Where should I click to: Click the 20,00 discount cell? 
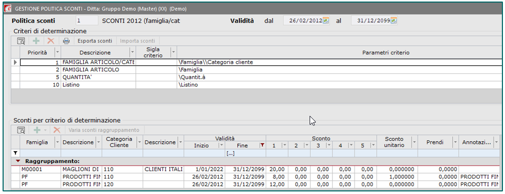click(x=277, y=169)
